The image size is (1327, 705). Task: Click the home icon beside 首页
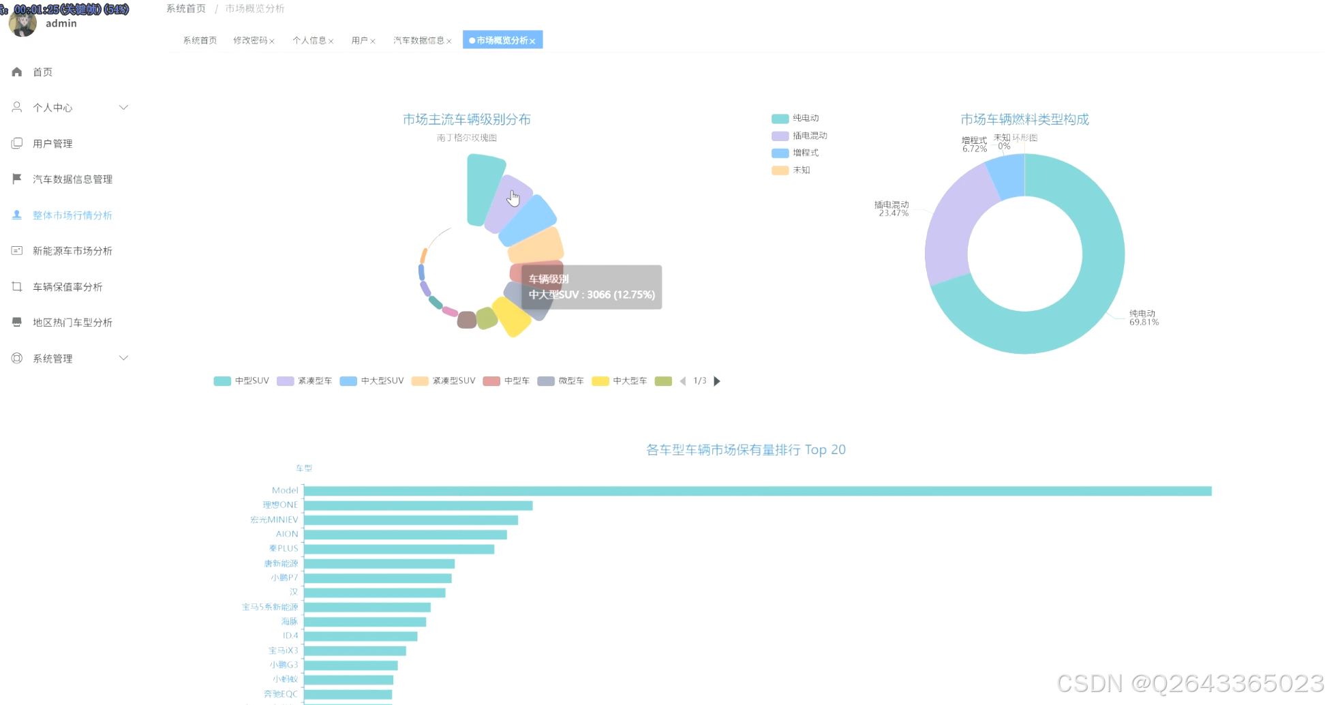click(x=17, y=72)
